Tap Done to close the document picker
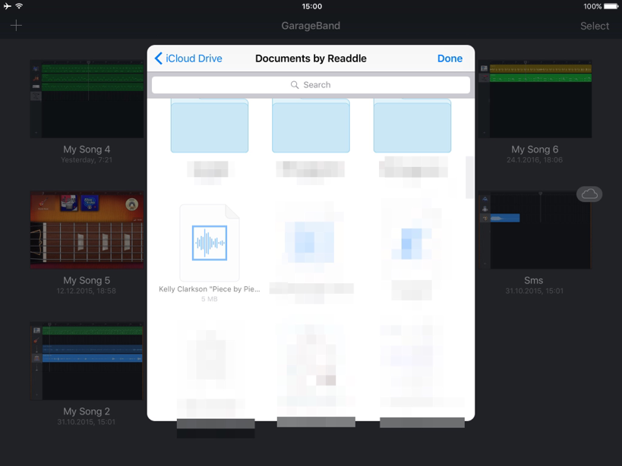Viewport: 622px width, 466px height. pyautogui.click(x=450, y=58)
